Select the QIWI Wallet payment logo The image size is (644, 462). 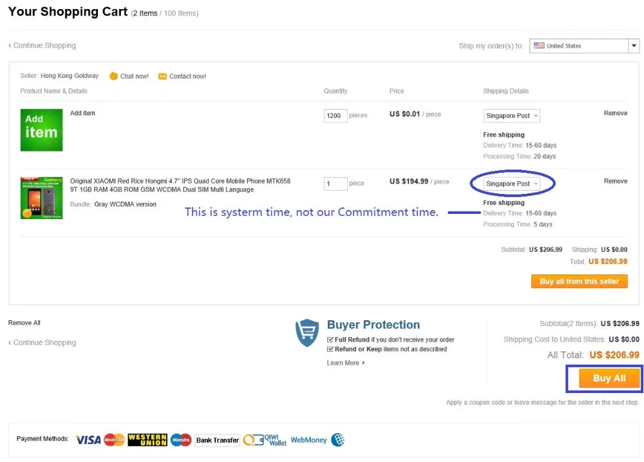click(265, 440)
